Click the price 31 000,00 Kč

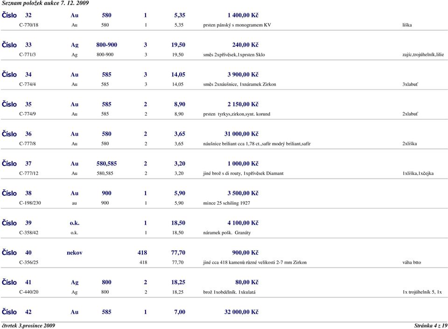pos(241,134)
